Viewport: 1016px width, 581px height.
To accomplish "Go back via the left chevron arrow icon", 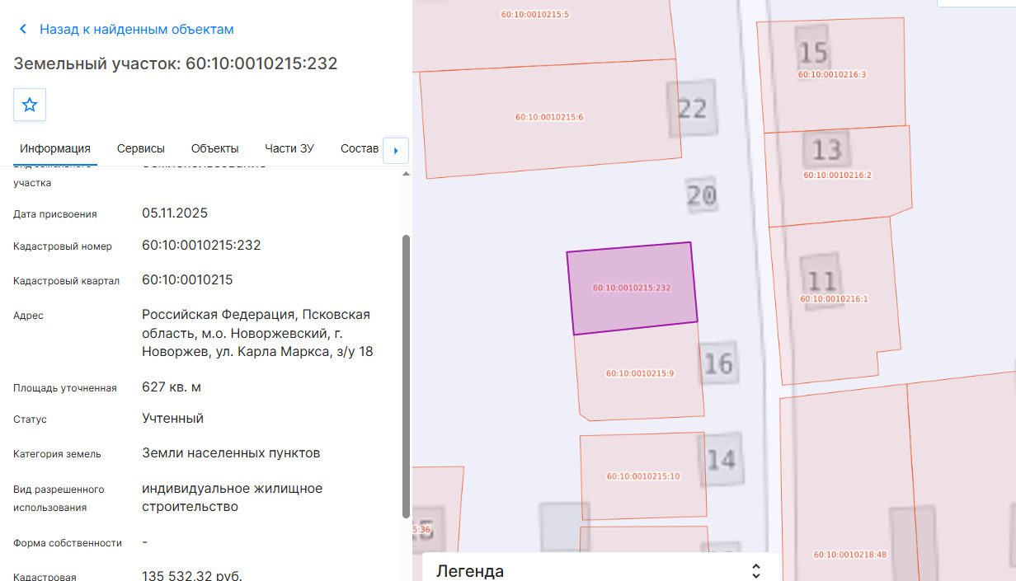I will tap(23, 30).
